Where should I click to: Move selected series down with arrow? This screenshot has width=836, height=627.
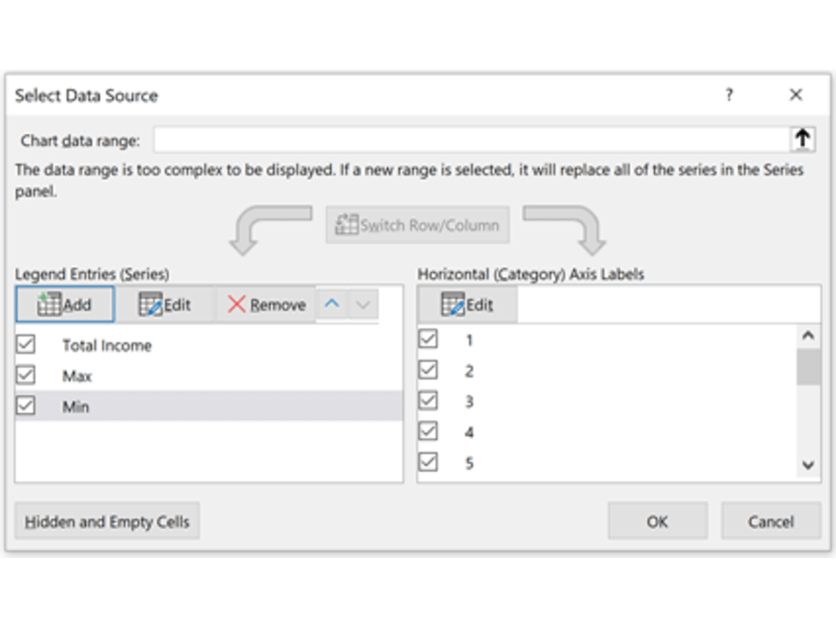(x=363, y=304)
